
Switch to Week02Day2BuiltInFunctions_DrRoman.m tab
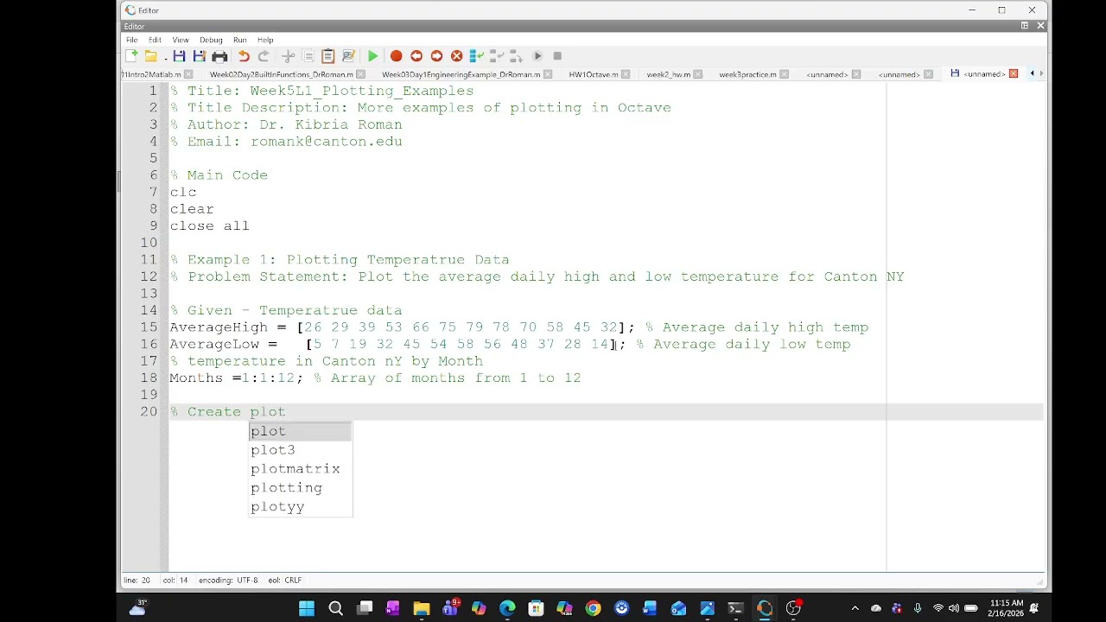(x=282, y=74)
